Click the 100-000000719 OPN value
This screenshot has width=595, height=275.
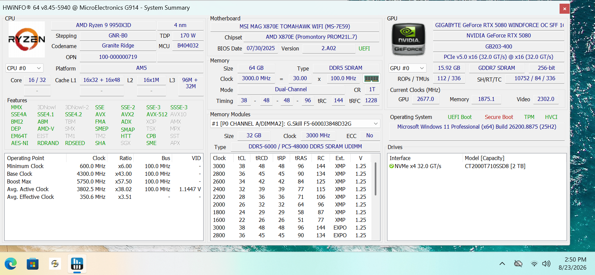point(118,57)
